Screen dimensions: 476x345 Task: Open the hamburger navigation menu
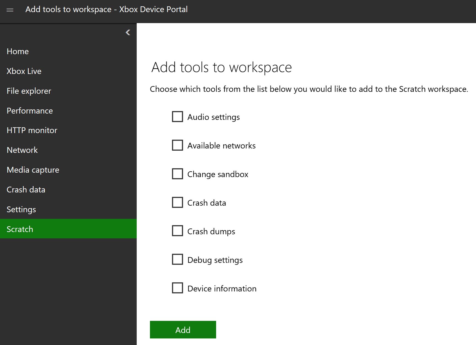[x=10, y=10]
